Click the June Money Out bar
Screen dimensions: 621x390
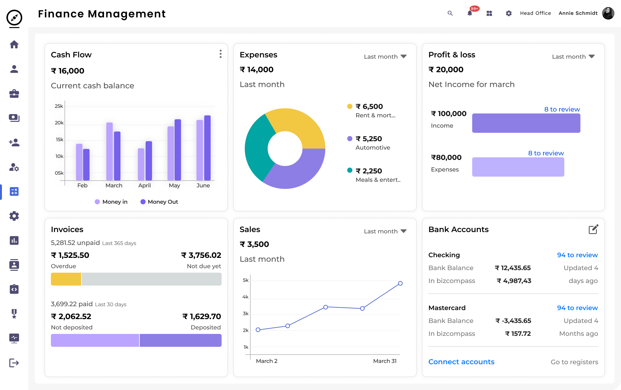click(207, 148)
